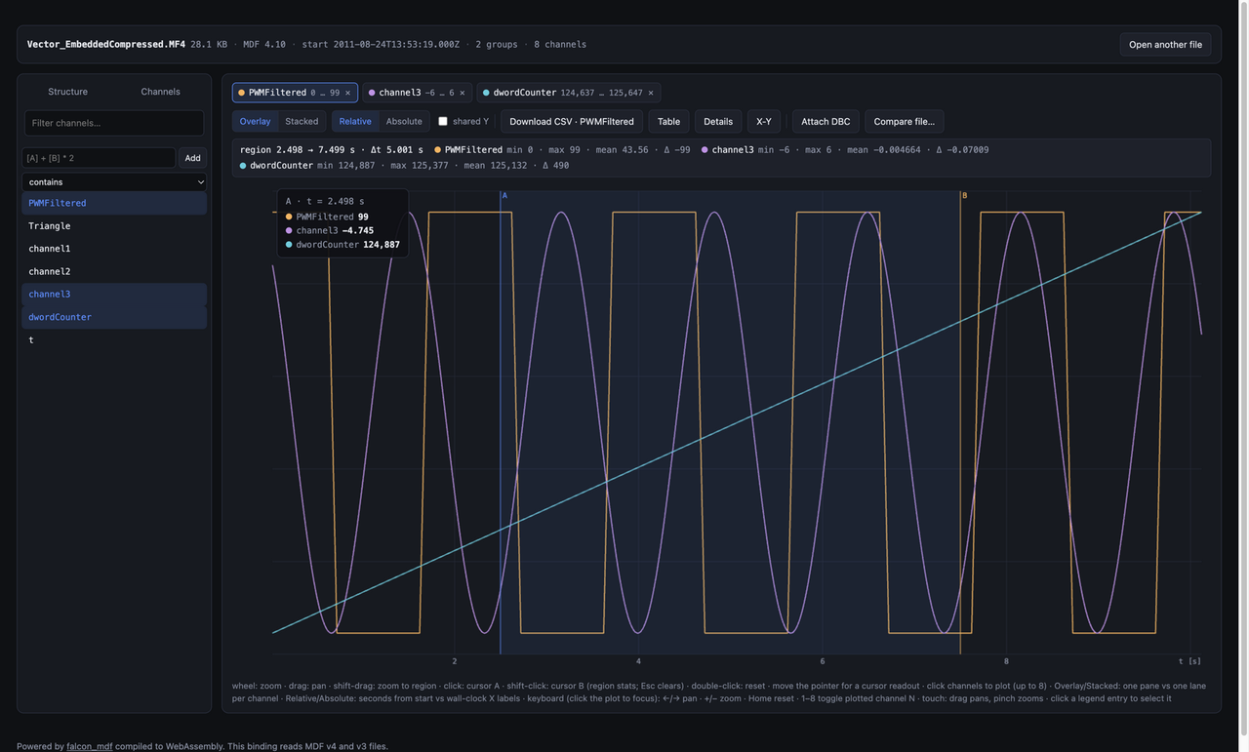The width and height of the screenshot is (1249, 752).
Task: Select Triangle in channel list
Action: pyautogui.click(x=114, y=225)
